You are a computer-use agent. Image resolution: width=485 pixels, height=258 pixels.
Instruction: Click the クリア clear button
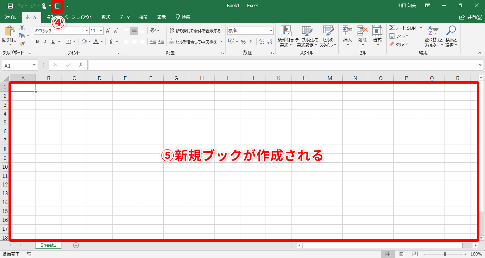point(399,44)
